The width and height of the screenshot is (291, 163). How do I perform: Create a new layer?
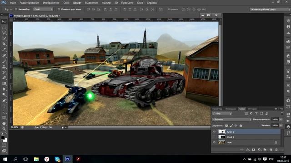click(271, 150)
